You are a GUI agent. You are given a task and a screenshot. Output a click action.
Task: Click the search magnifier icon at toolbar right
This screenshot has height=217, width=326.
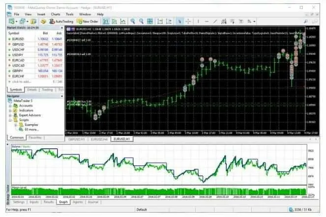(306, 21)
